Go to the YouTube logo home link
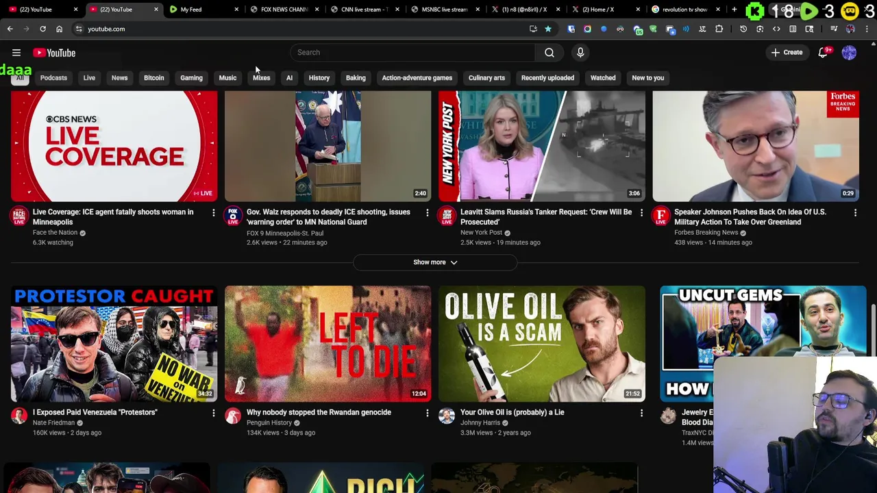This screenshot has width=877, height=493. click(x=54, y=53)
